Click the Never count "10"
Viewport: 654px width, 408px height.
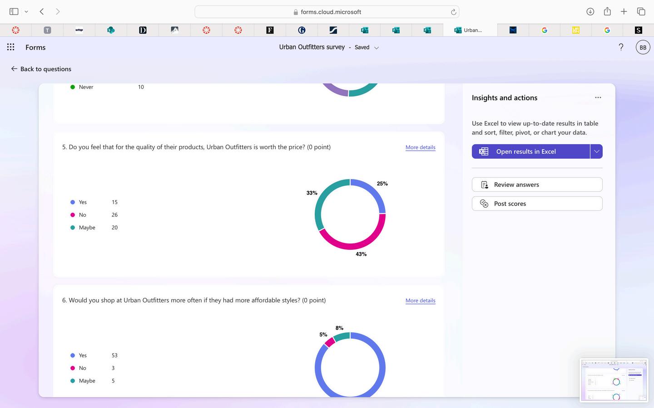pos(141,87)
